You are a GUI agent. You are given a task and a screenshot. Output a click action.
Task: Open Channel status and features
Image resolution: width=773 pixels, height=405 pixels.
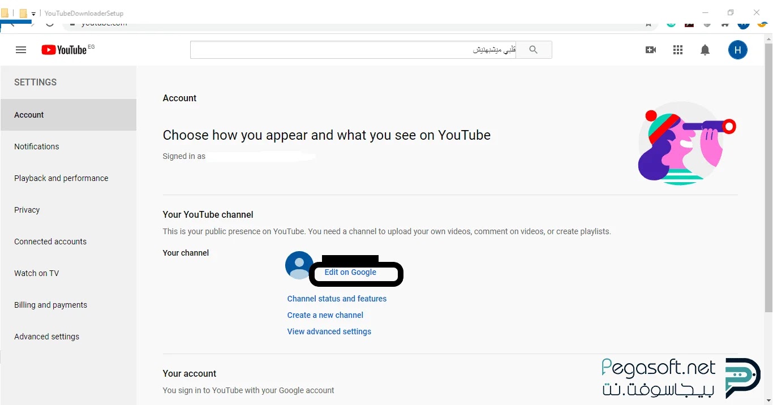pos(337,299)
